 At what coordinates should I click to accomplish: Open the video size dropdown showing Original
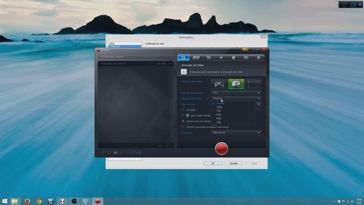(236, 99)
